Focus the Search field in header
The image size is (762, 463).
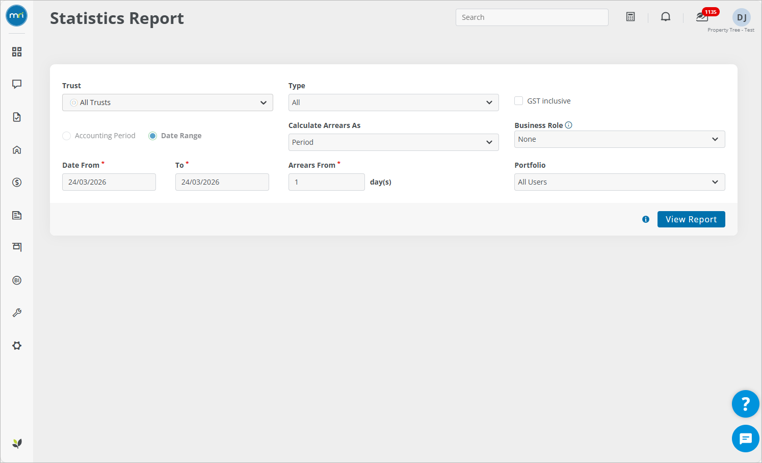(532, 17)
